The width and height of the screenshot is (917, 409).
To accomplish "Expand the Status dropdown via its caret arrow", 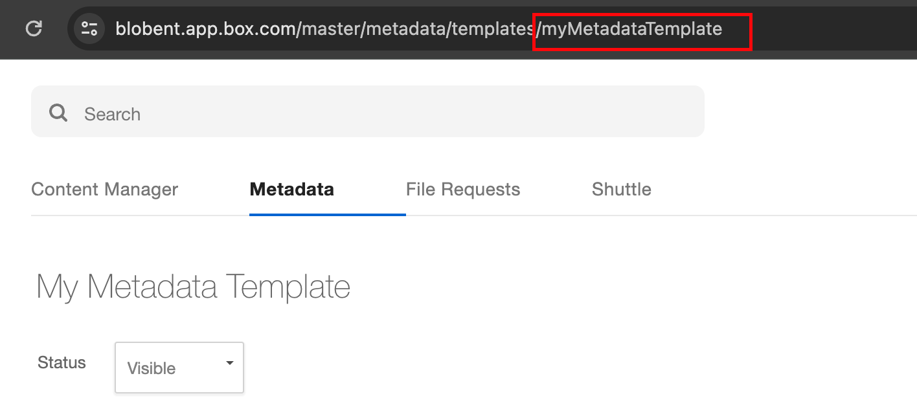I will pyautogui.click(x=229, y=363).
